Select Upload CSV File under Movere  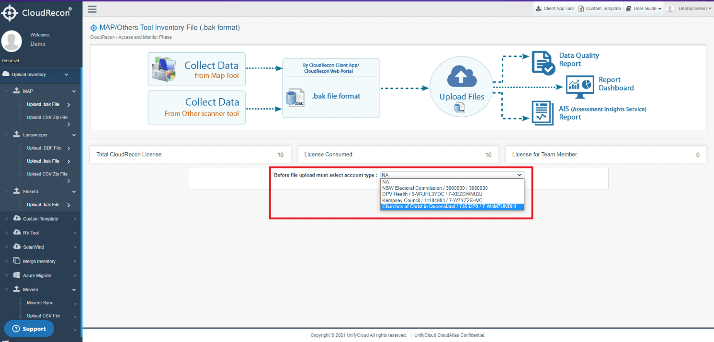(44, 316)
